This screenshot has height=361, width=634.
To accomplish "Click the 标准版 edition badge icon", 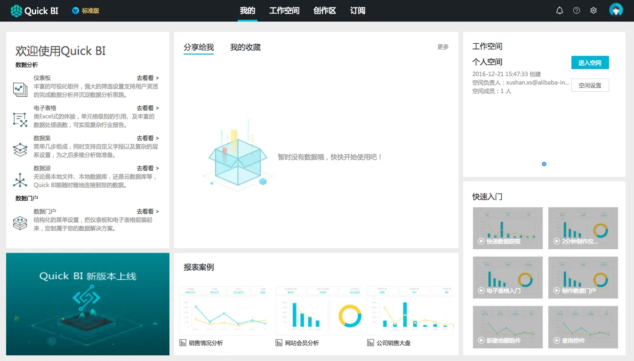I will click(x=75, y=10).
